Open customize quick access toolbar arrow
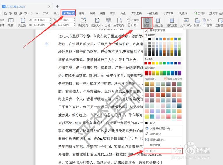This screenshot has width=223, height=165. tap(37, 13)
